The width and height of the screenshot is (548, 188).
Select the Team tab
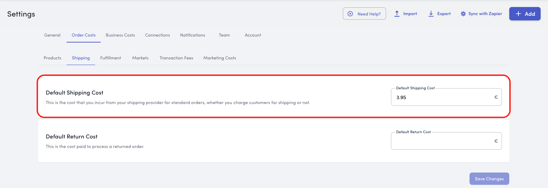pos(224,35)
